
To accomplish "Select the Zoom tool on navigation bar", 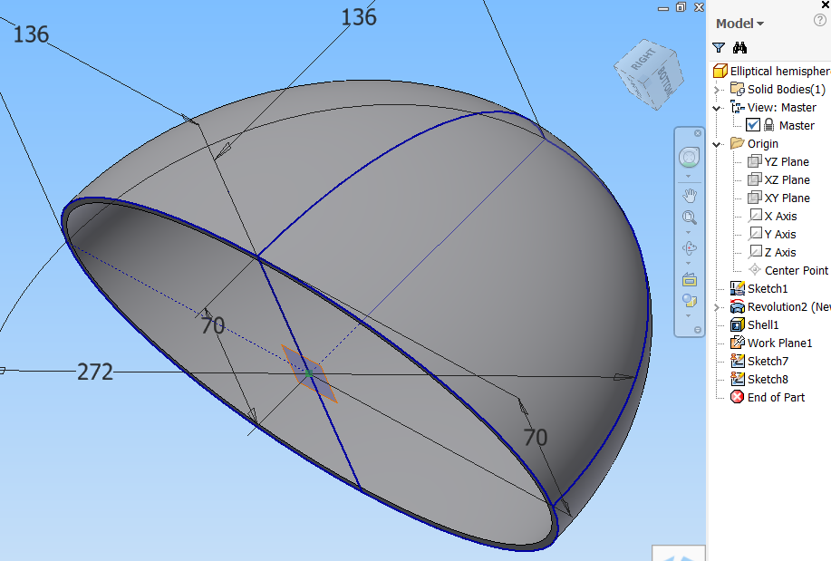I will coord(689,218).
